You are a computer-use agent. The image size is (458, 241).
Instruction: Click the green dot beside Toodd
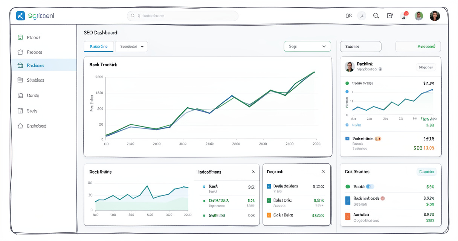pyautogui.click(x=348, y=186)
